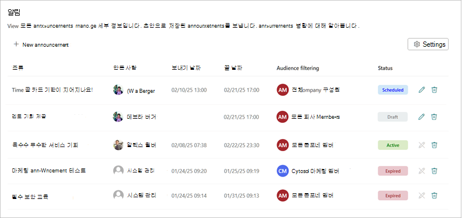Delete the Draft announcement row
462x218 pixels.
434,117
